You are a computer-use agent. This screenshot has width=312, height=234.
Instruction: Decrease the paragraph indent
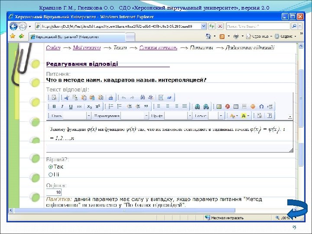129,107
